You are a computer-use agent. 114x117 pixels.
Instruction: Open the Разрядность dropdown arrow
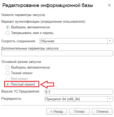tap(110, 99)
